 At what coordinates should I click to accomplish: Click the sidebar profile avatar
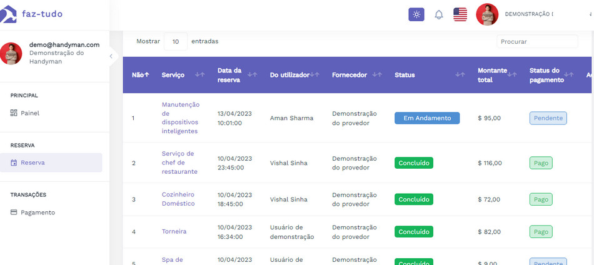pos(11,53)
